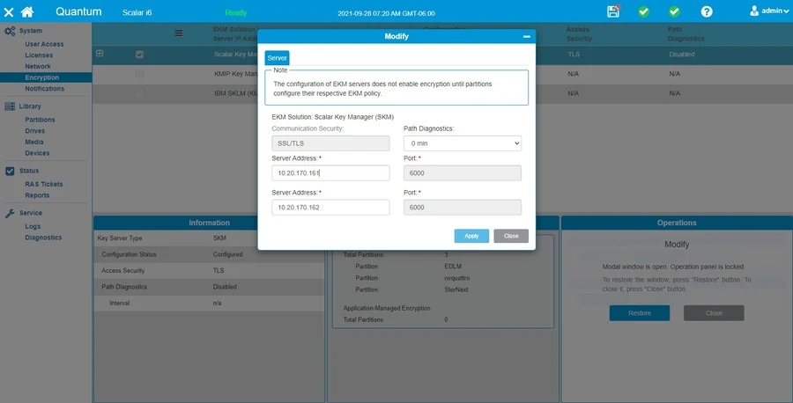Click the Interval row in Information

[209, 303]
